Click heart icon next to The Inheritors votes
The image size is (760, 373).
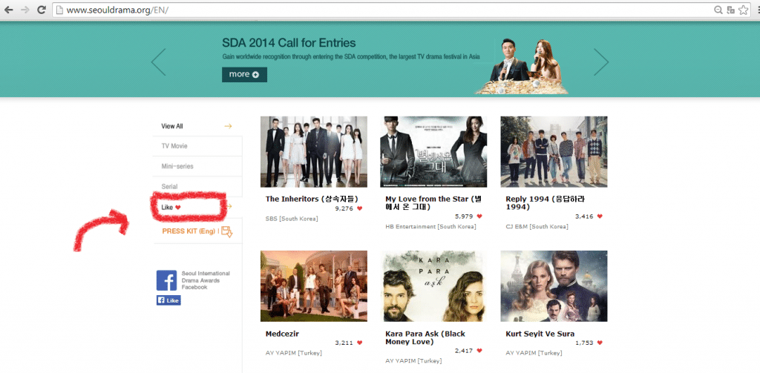(x=360, y=209)
